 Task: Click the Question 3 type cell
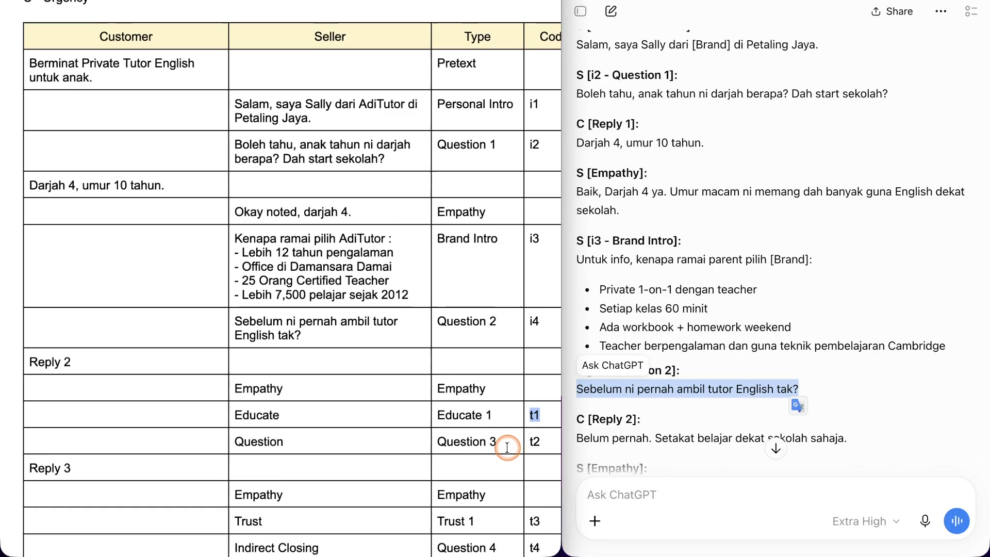477,441
